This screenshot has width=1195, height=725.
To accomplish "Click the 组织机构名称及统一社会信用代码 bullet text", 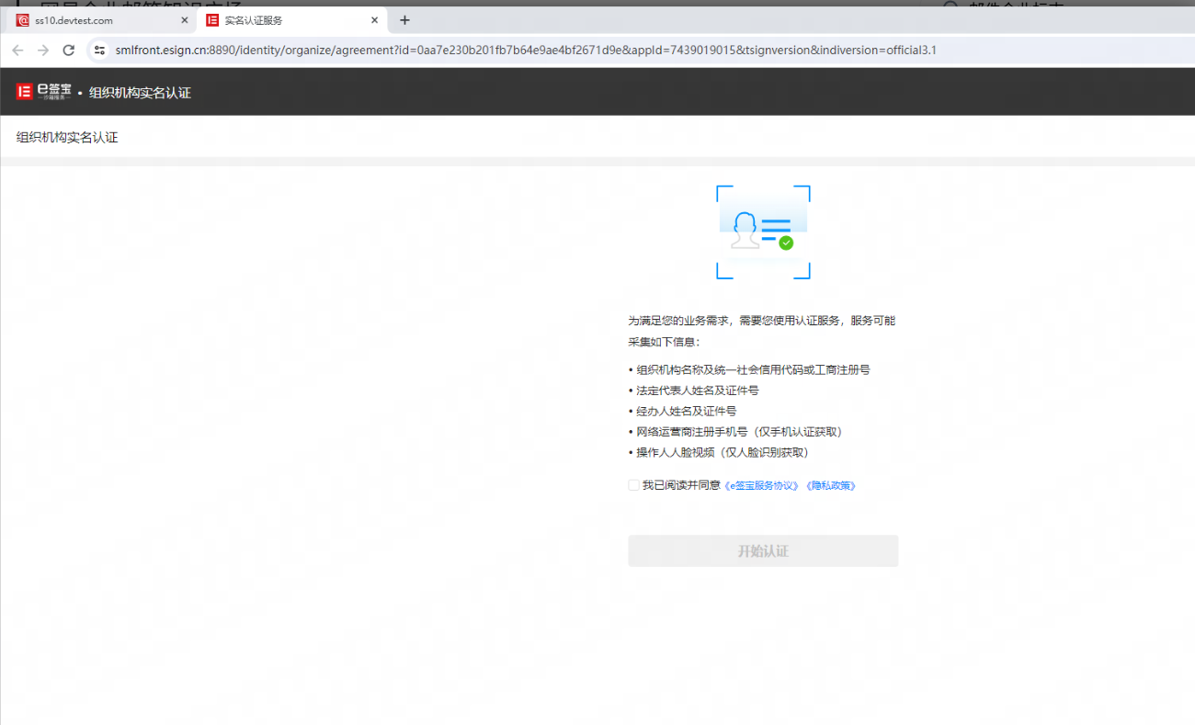I will tap(753, 370).
